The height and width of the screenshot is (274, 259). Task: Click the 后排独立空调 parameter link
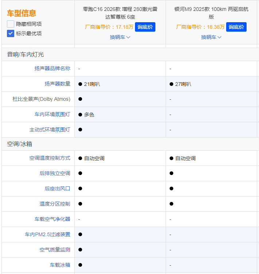(55, 173)
